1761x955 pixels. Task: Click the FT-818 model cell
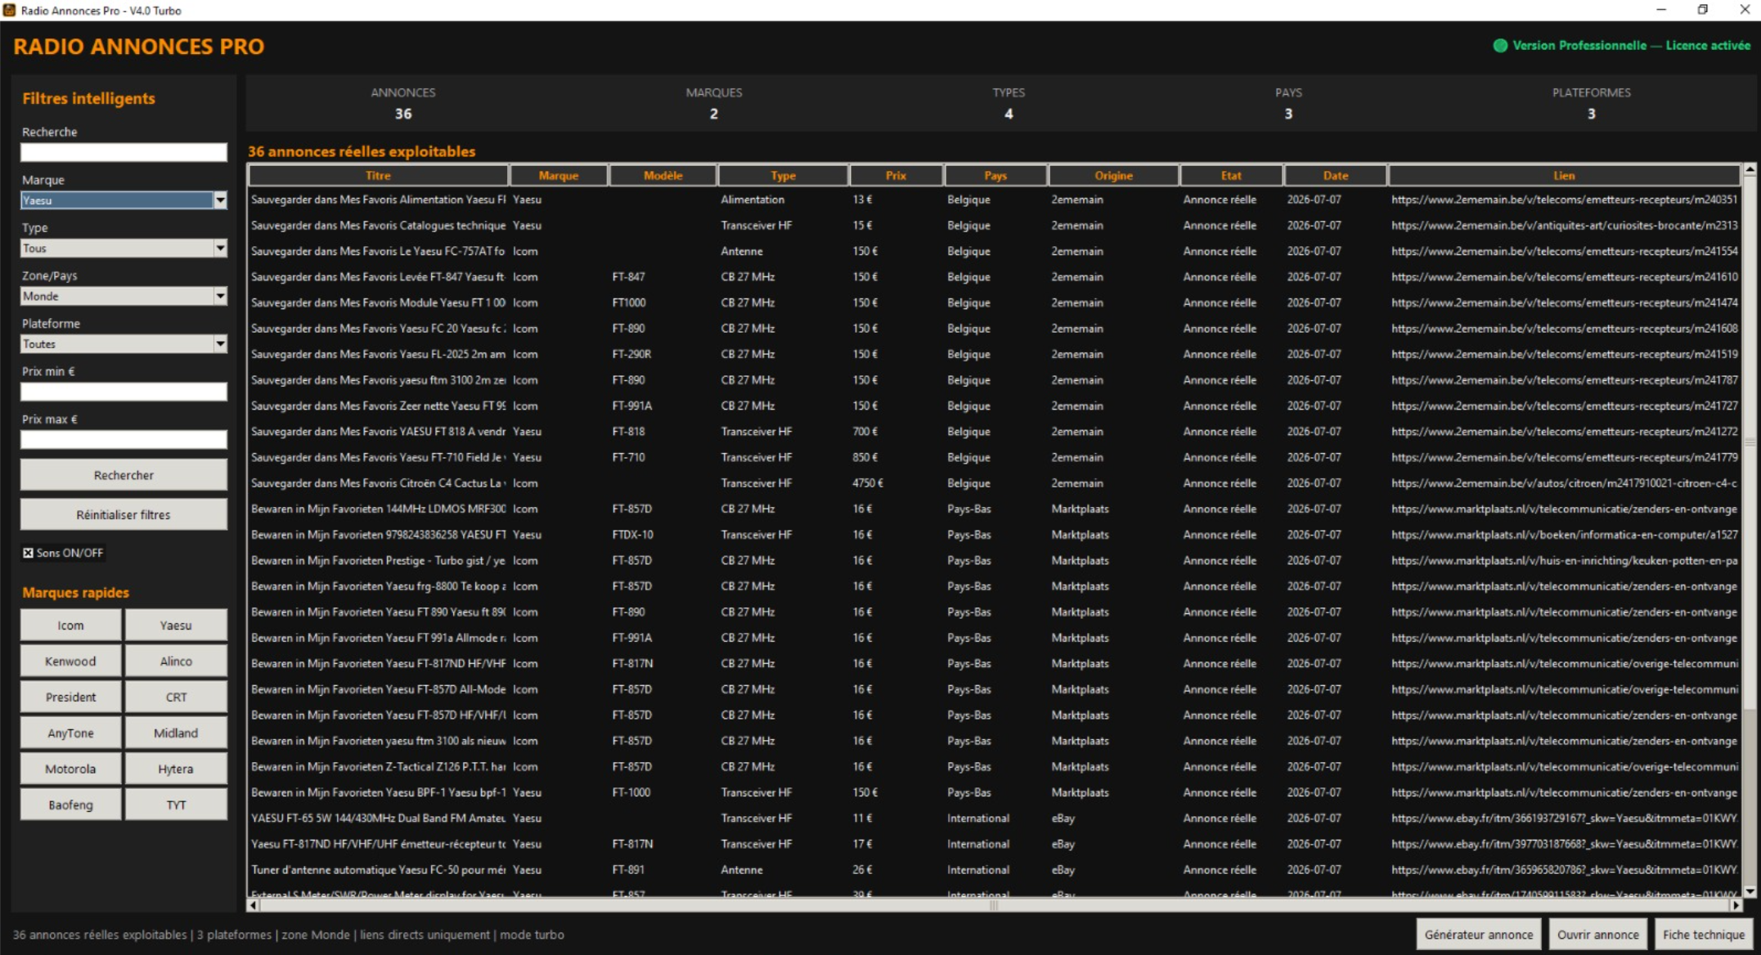[x=628, y=432]
